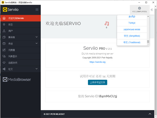Click the scroll-to-top arrow in footer
The height and width of the screenshot is (118, 157).
click(150, 114)
